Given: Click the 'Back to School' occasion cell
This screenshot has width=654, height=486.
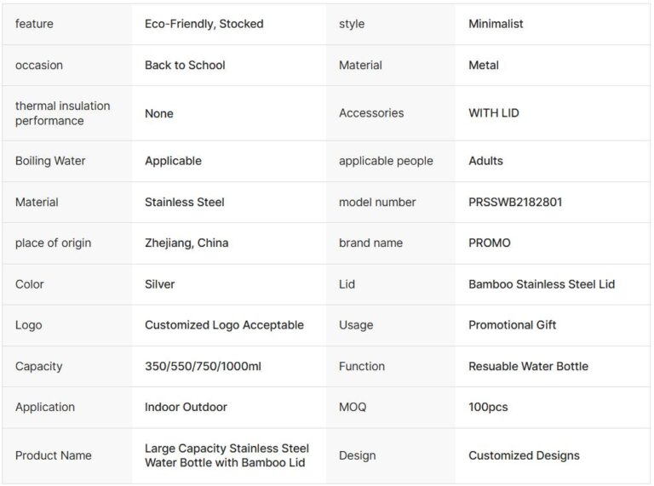Looking at the screenshot, I should point(185,65).
